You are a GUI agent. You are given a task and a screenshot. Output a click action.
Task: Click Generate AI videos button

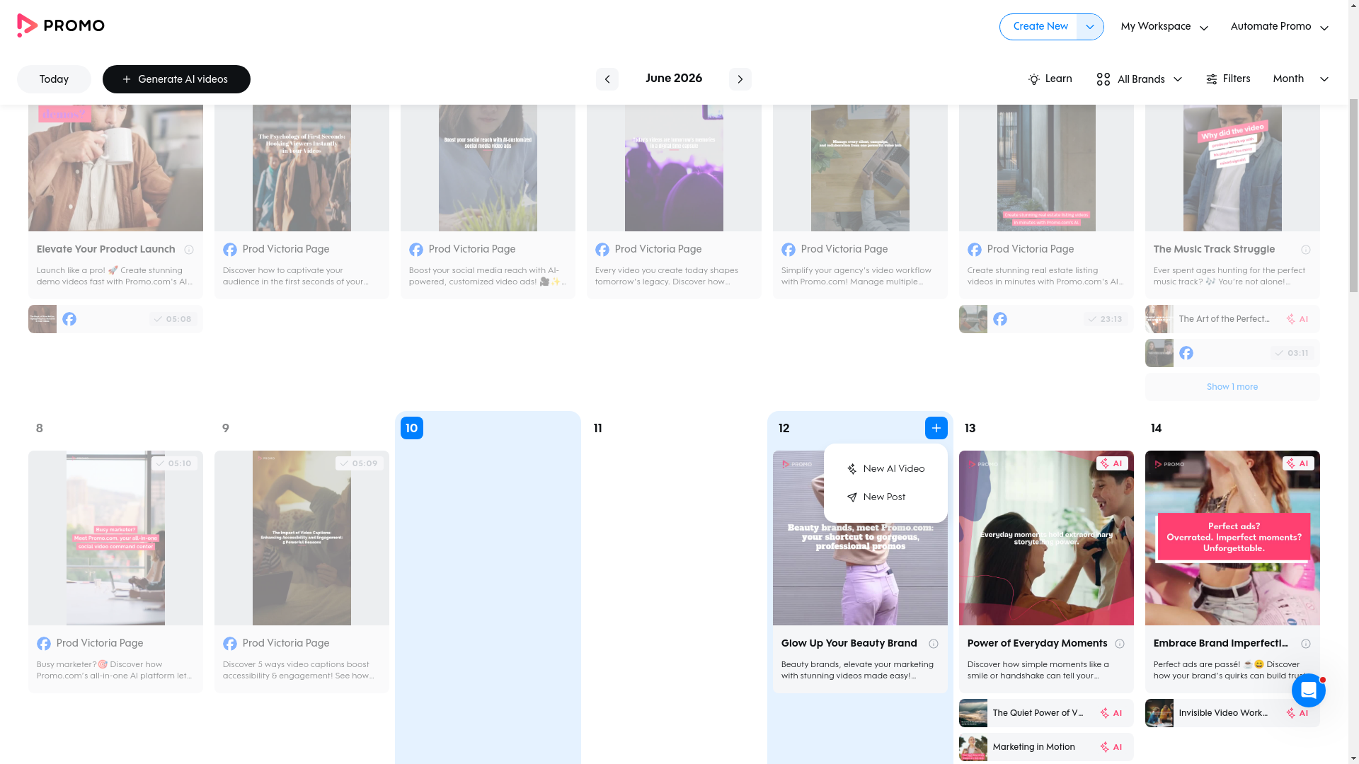pyautogui.click(x=176, y=79)
